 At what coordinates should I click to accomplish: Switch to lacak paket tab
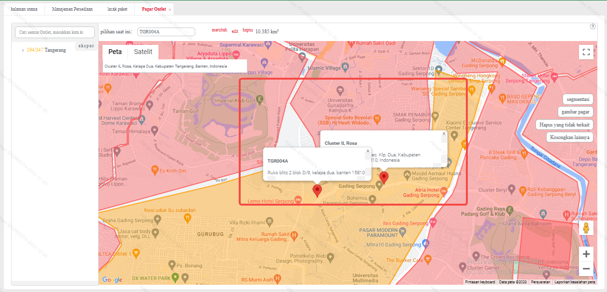117,9
